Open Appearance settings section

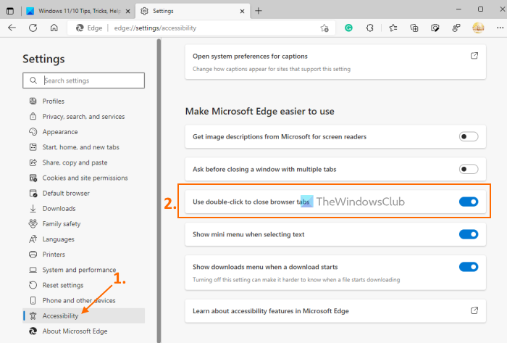(83, 132)
